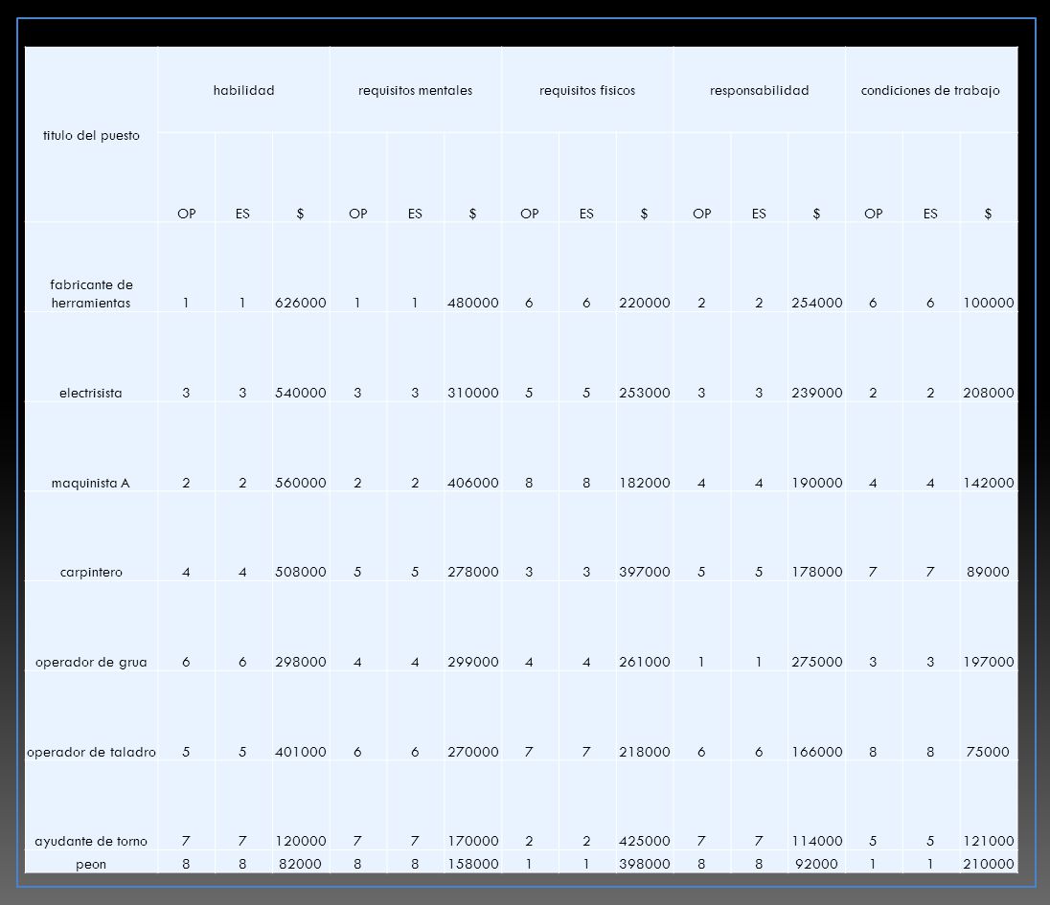Click the value 270000
The image size is (1050, 905).
tap(472, 752)
